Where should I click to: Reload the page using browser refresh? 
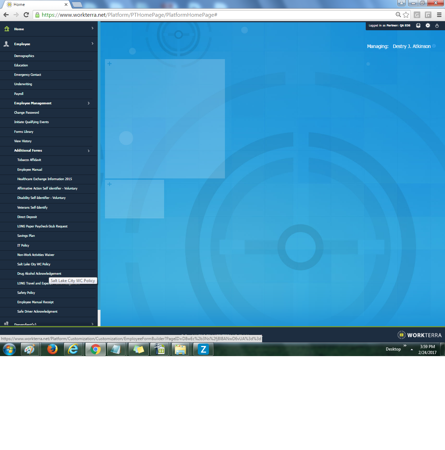pos(26,15)
